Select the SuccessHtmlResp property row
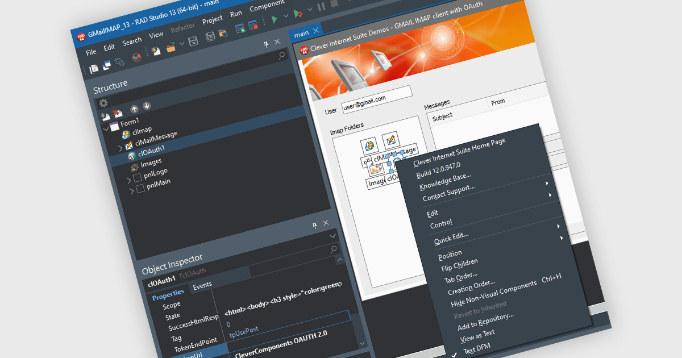Viewport: 682px width, 358px height. pos(193,322)
